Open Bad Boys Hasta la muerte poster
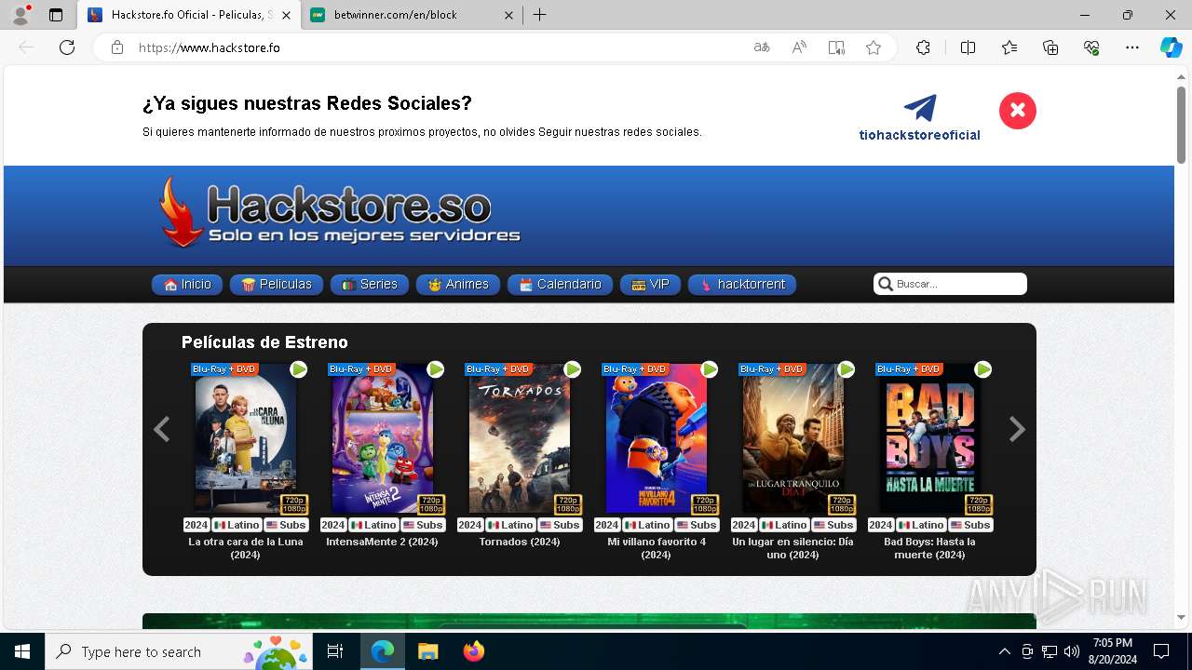 point(930,438)
